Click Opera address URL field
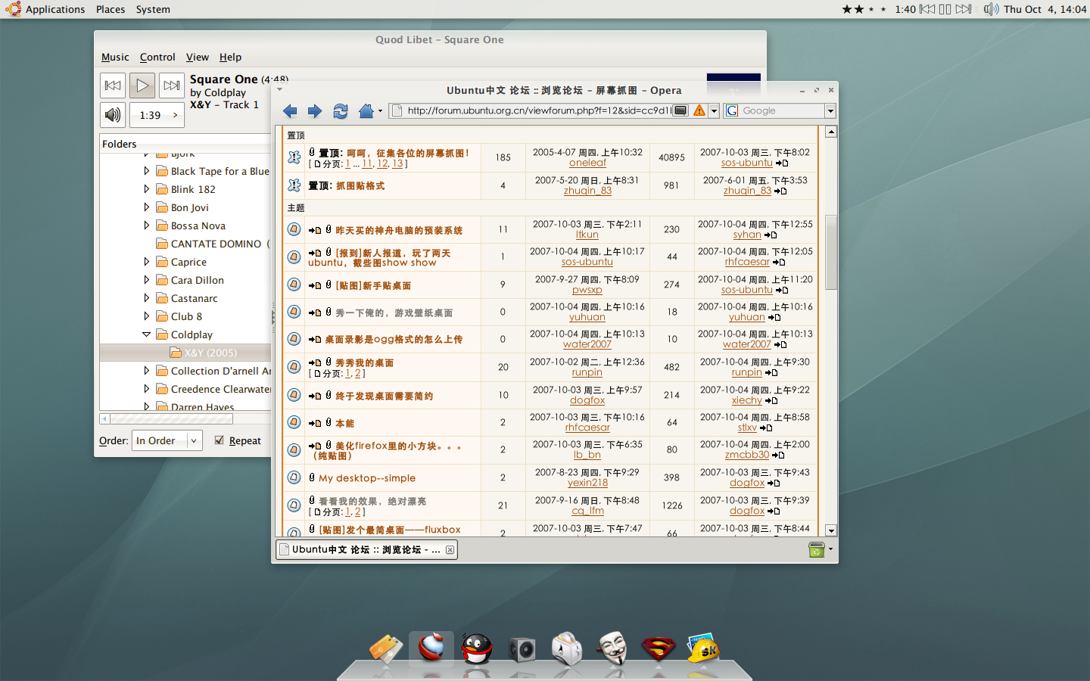Image resolution: width=1090 pixels, height=681 pixels. point(538,111)
